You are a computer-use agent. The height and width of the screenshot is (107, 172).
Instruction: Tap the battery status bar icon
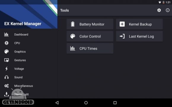pos(163,2)
